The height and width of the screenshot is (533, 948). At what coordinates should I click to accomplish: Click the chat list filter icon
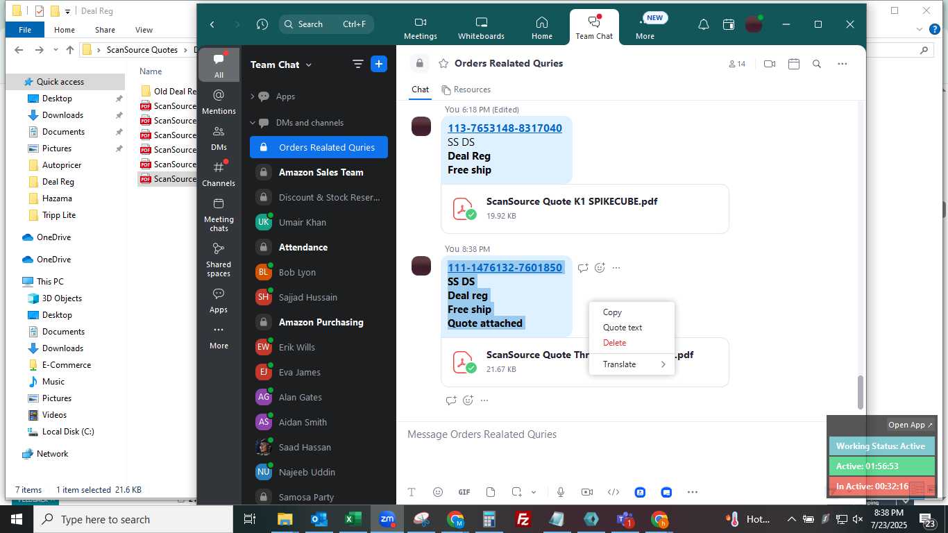pos(358,64)
